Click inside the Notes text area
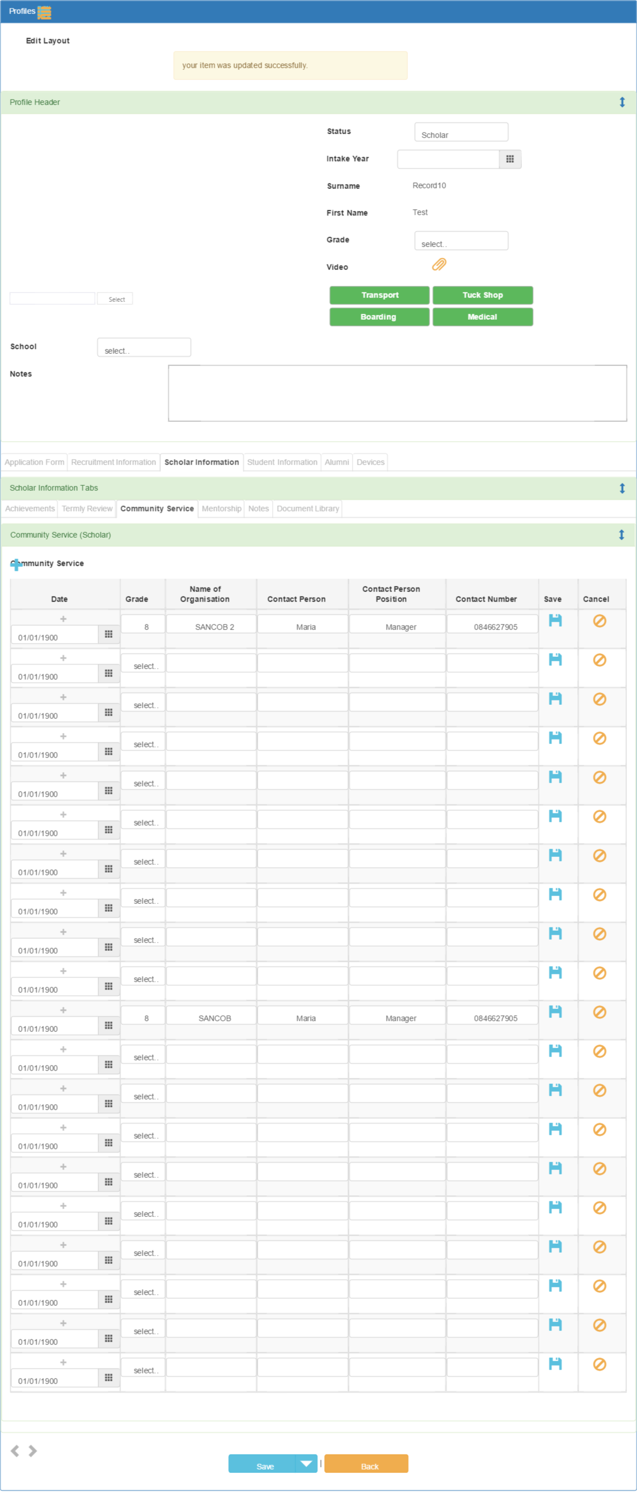The height and width of the screenshot is (1502, 637). pos(397,393)
